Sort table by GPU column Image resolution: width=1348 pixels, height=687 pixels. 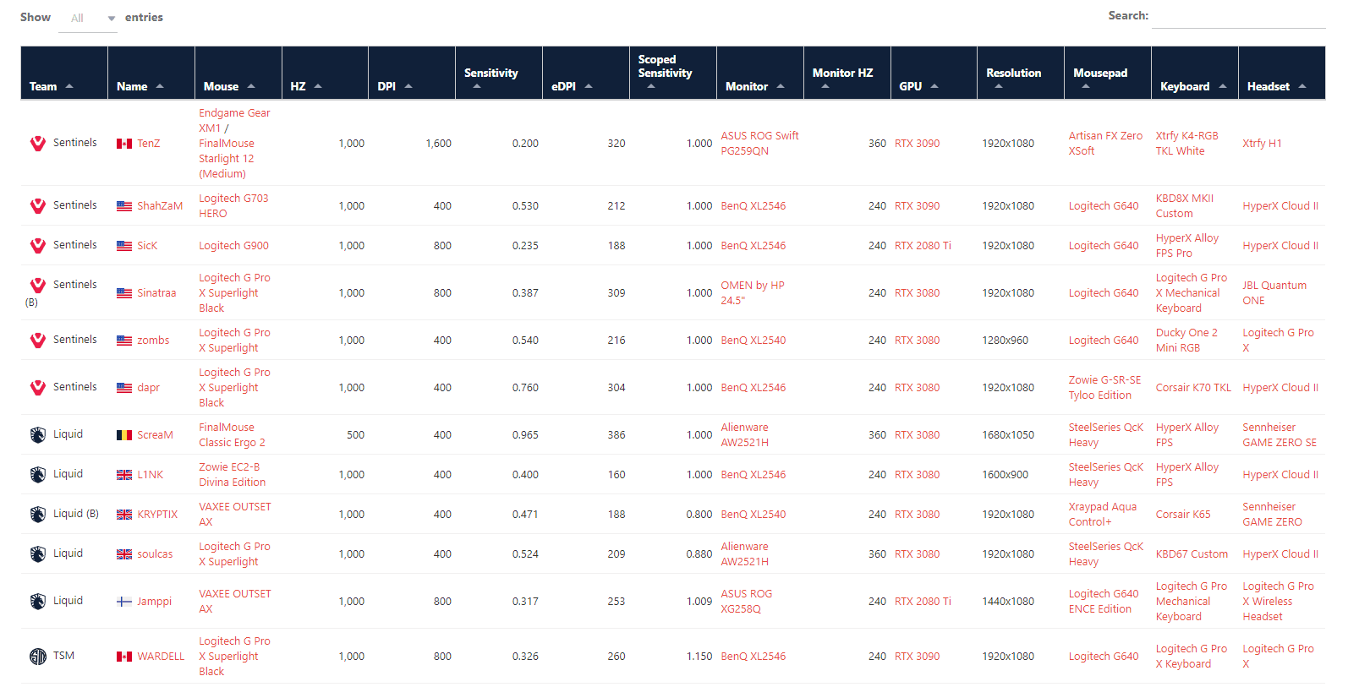tap(934, 73)
